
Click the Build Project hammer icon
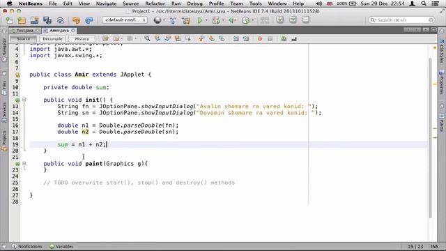coord(173,20)
